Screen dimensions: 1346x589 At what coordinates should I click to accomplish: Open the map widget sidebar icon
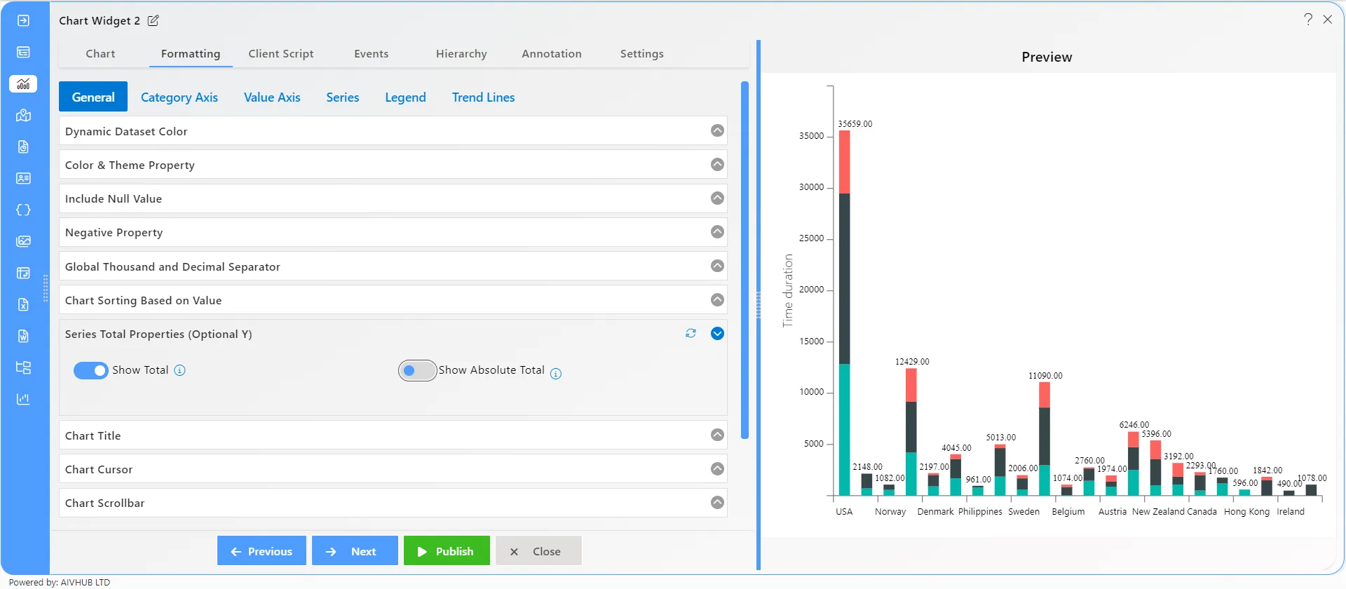pyautogui.click(x=23, y=115)
